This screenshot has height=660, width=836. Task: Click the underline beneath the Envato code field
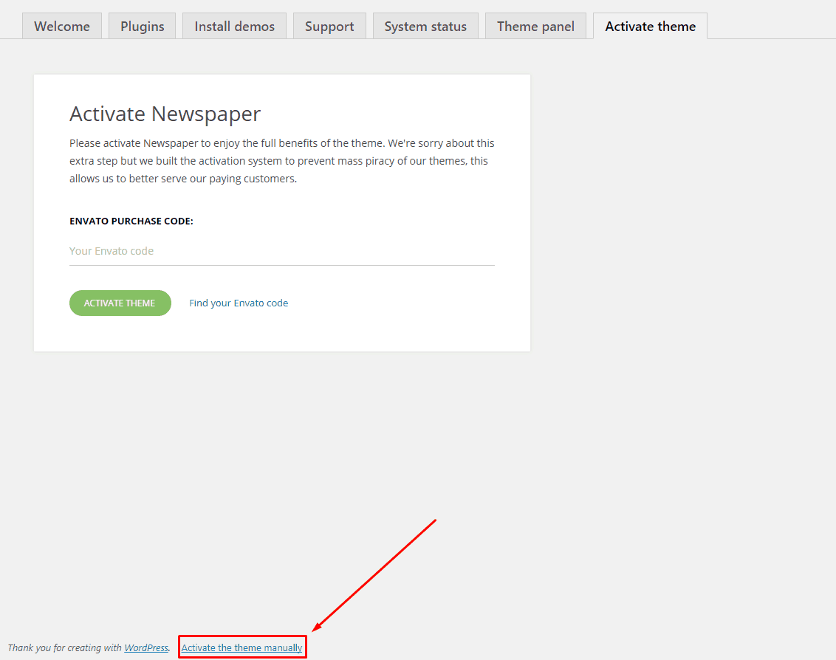[282, 265]
